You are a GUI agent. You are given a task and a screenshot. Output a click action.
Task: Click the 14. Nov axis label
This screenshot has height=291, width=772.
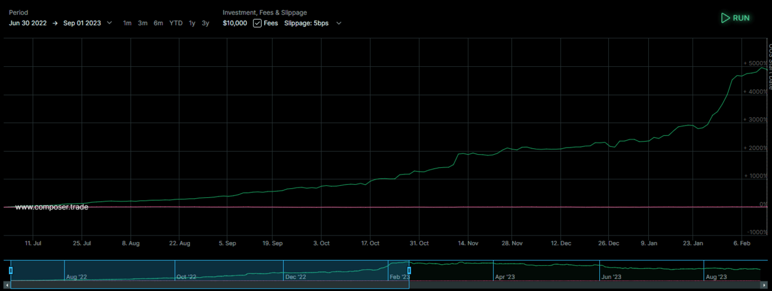468,244
